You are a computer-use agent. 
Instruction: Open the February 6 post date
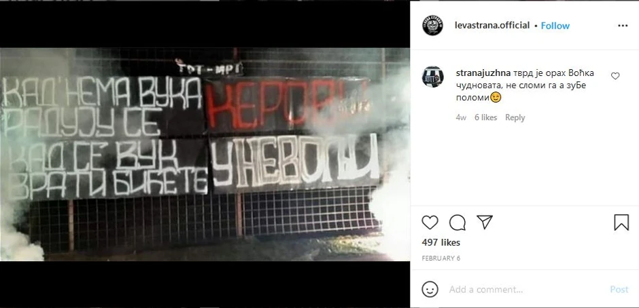[441, 258]
